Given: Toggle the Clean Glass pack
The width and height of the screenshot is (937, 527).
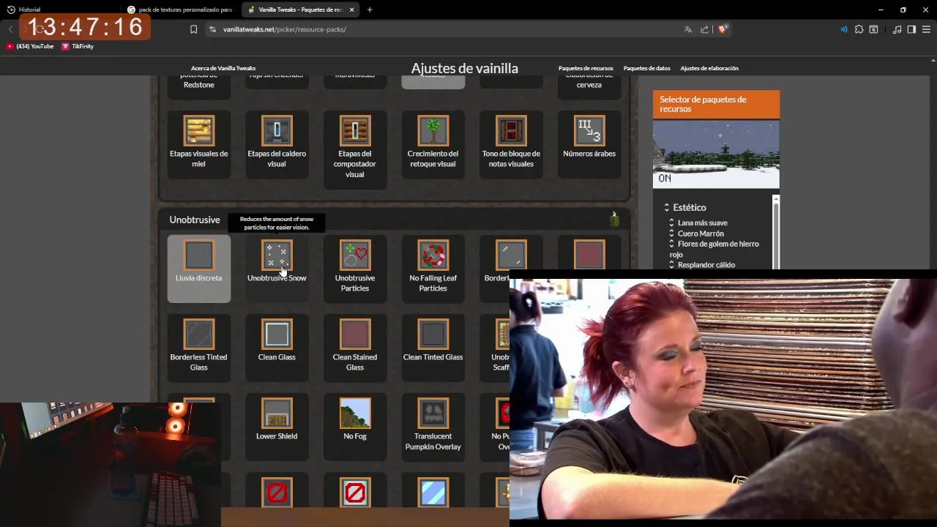Looking at the screenshot, I should tap(277, 348).
